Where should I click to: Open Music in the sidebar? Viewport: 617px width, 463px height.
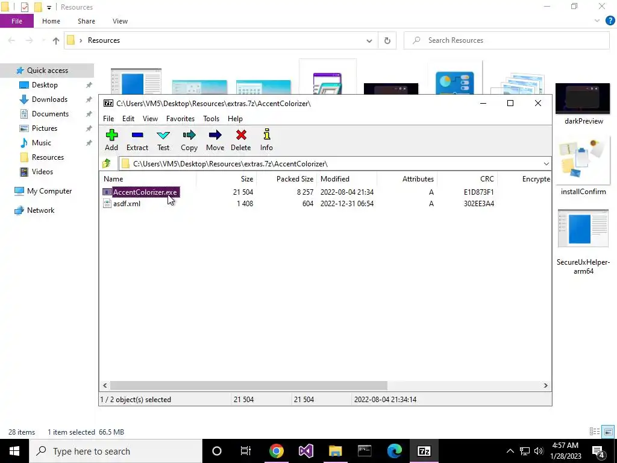42,143
